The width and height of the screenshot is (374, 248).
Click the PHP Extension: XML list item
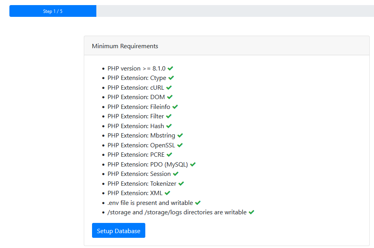tap(135, 193)
